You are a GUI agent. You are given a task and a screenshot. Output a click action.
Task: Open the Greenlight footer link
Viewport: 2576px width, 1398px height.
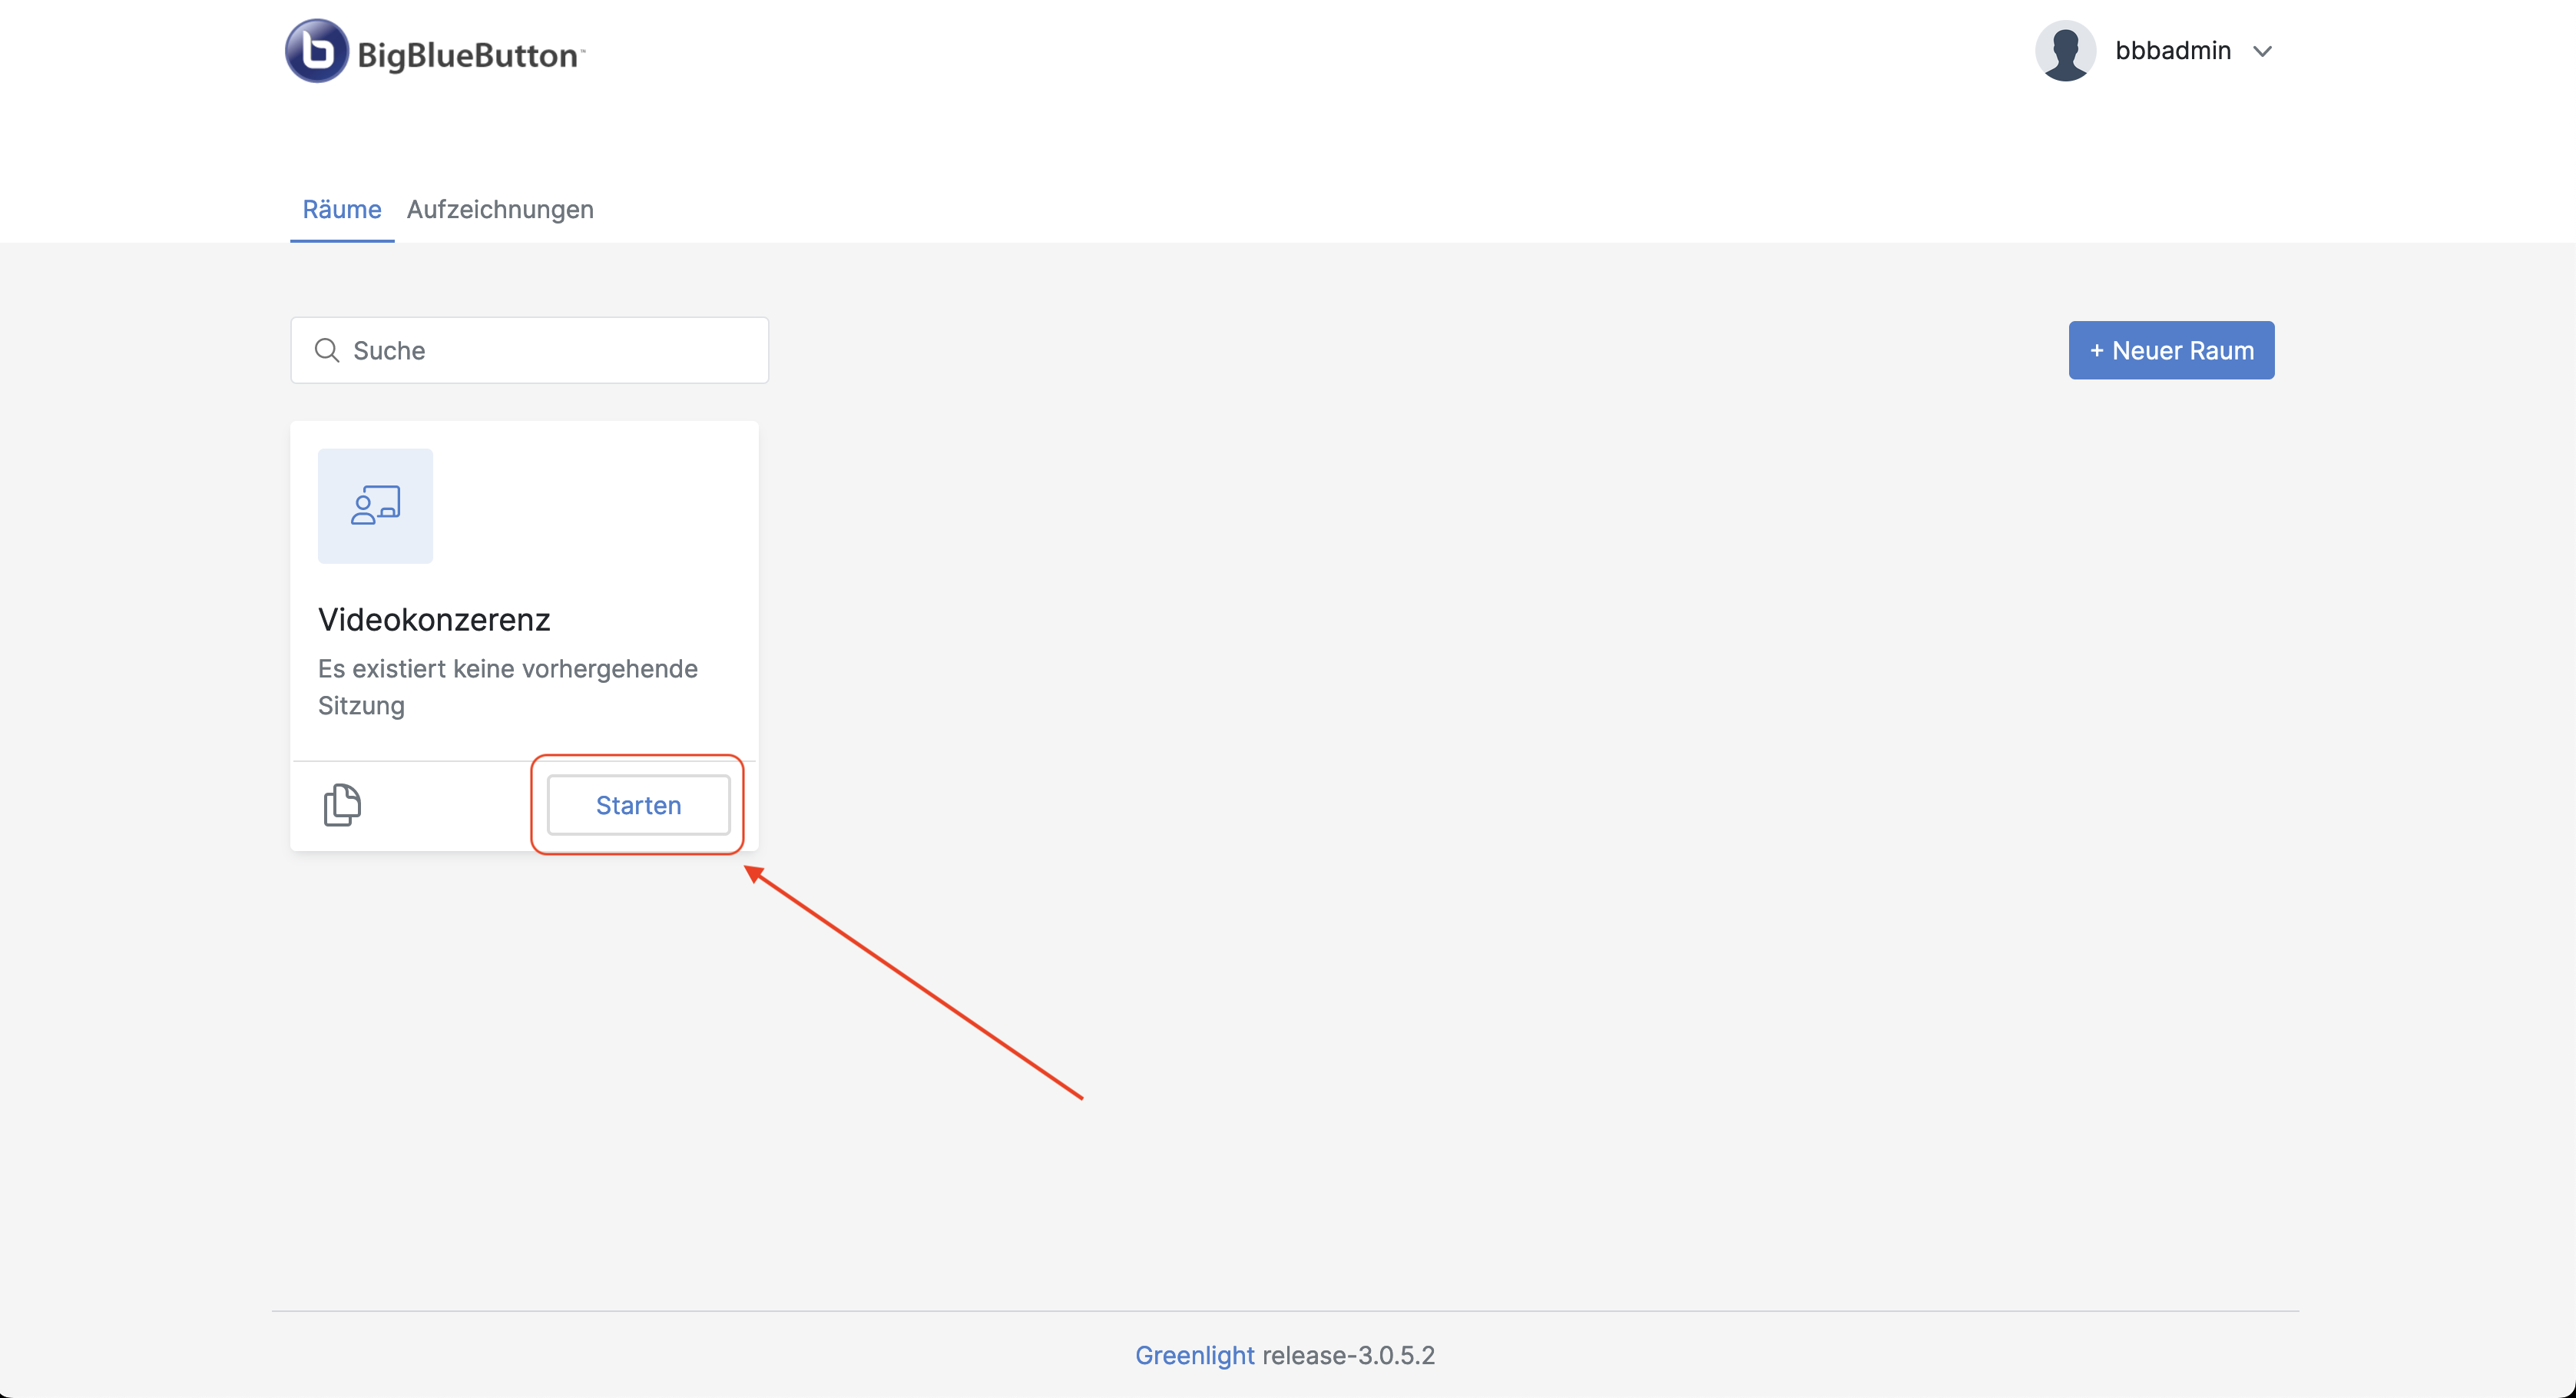1194,1355
